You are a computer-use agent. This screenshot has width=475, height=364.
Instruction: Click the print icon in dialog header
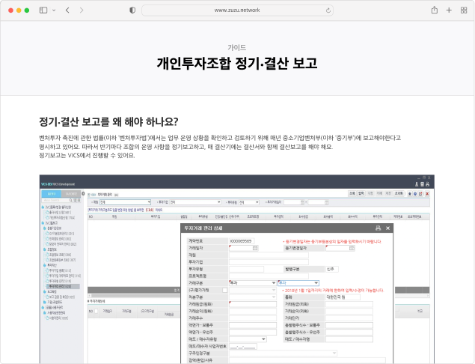coord(379,228)
